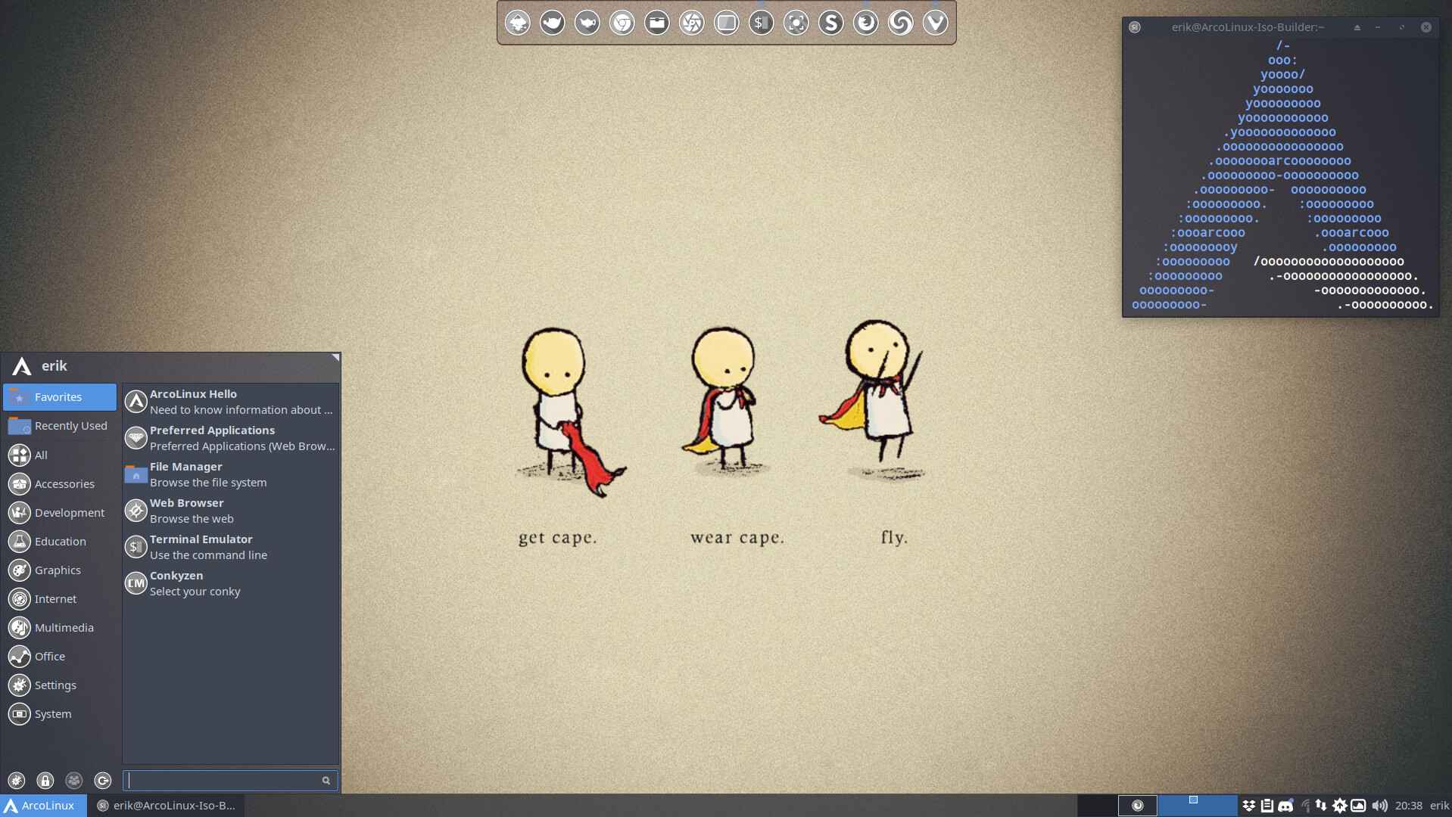1452x817 pixels.
Task: Open the System category
Action: [x=60, y=713]
